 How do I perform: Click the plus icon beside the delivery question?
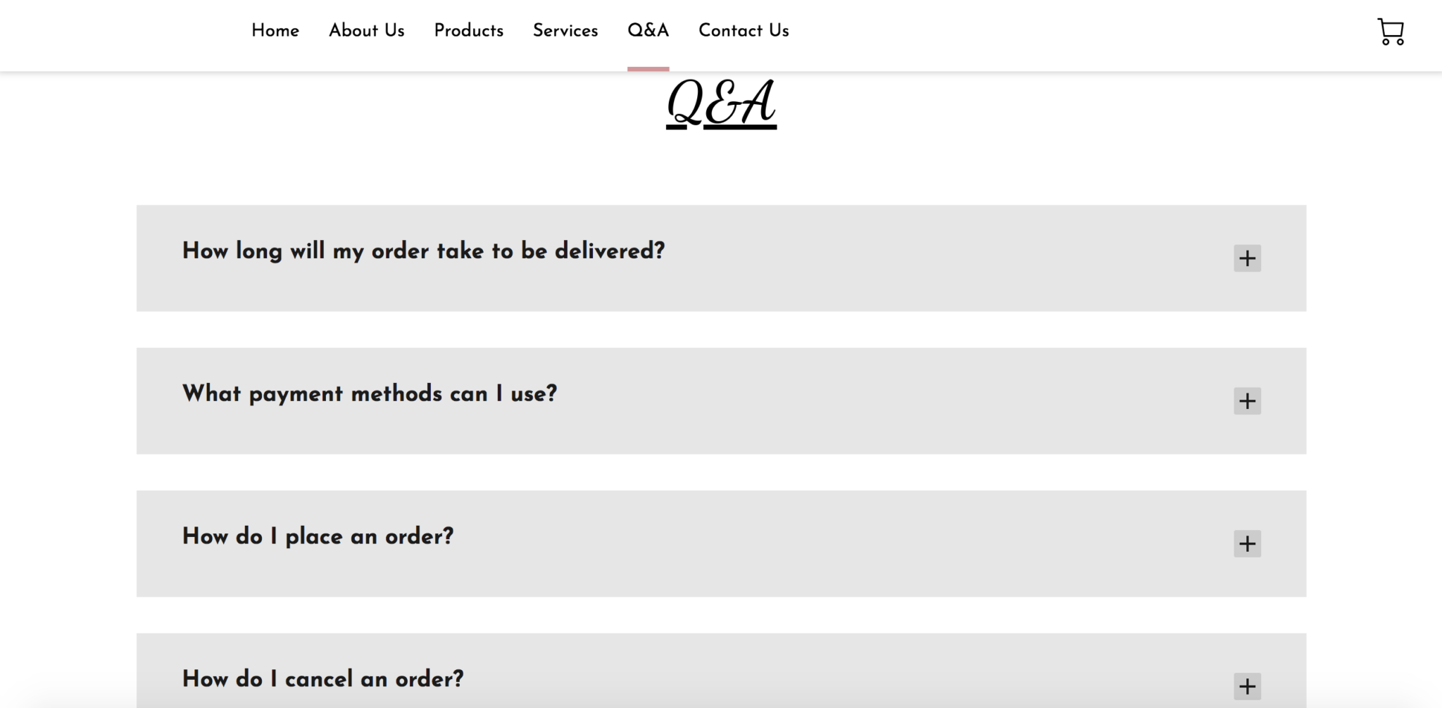pos(1247,258)
